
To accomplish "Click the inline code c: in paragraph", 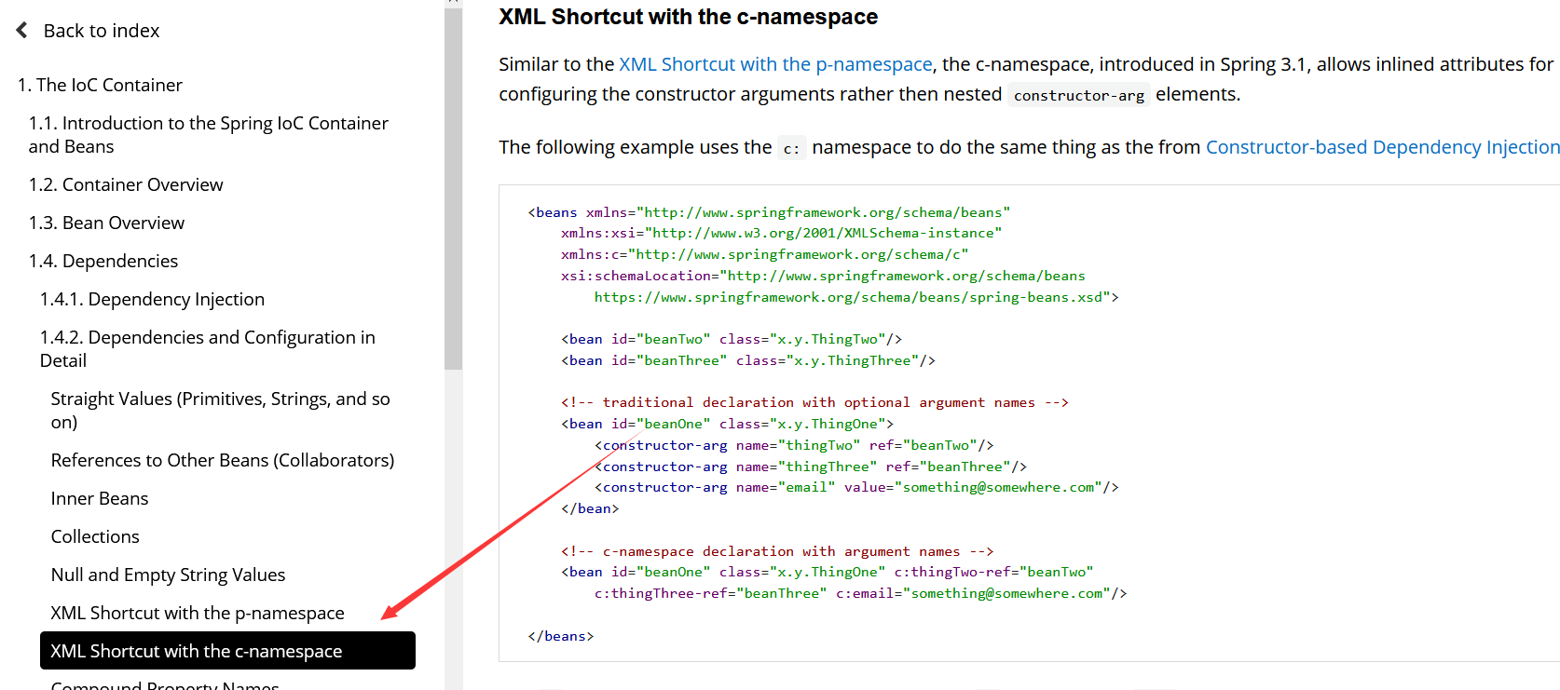I will click(x=791, y=148).
